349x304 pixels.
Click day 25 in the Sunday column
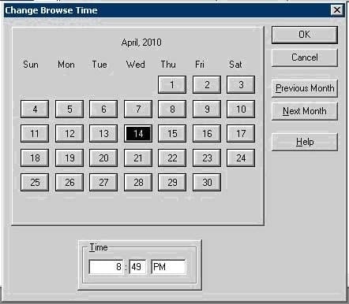click(x=35, y=182)
